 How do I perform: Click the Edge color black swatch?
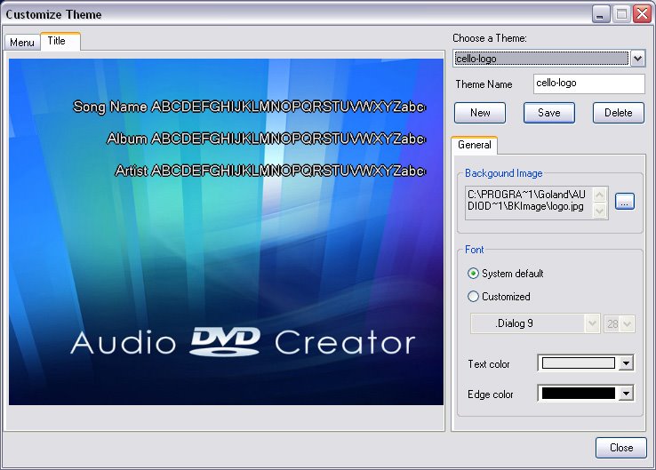click(x=579, y=393)
